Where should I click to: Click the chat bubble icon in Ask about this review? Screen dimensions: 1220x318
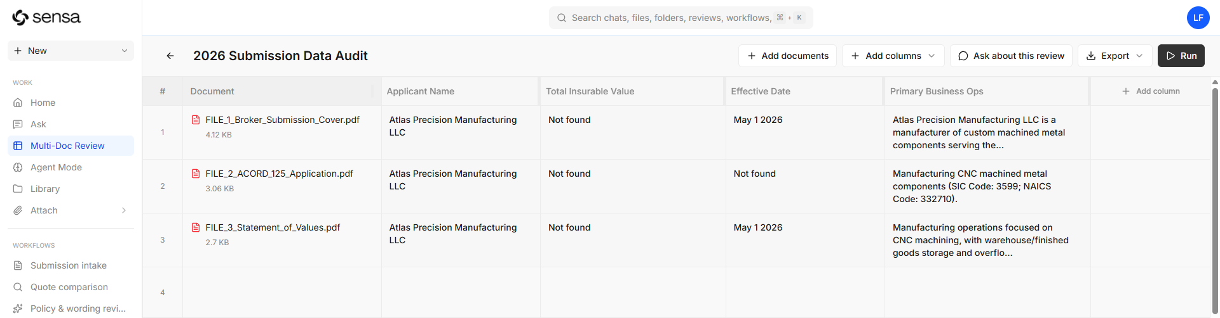(963, 56)
